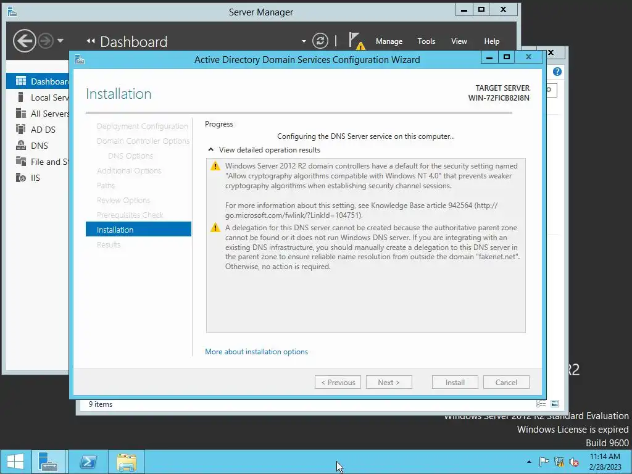Click the network icon in system tray

click(559, 462)
